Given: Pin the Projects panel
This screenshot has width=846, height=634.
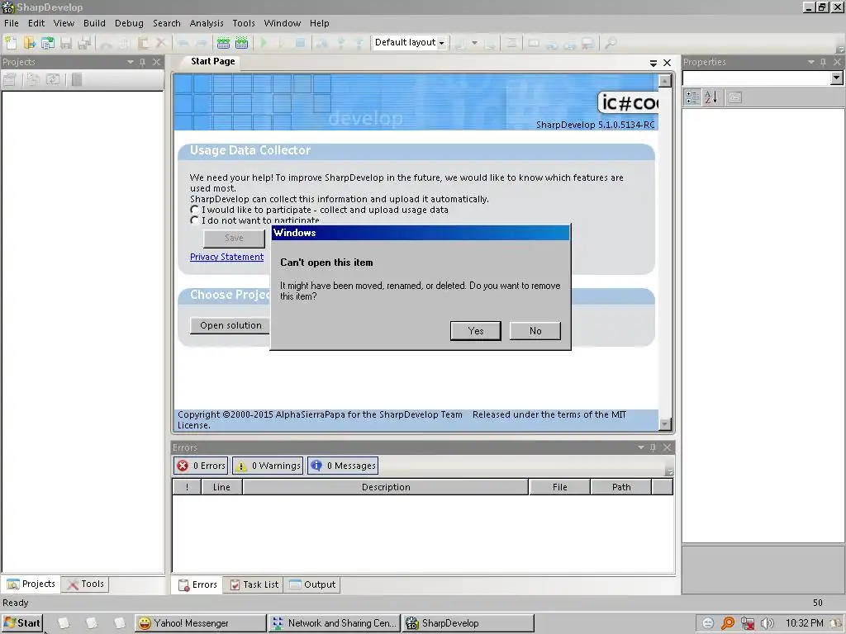Looking at the screenshot, I should click(142, 62).
